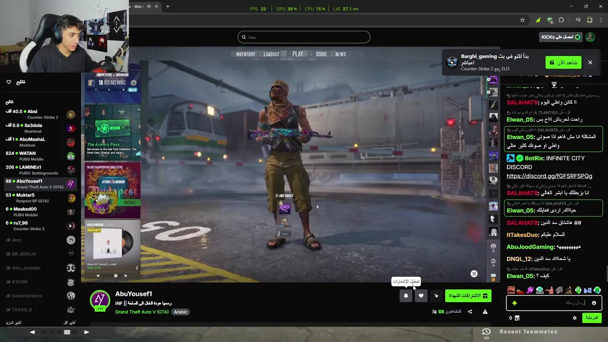This screenshot has height=342, width=608.
Task: Open the emoji picker in the chat input
Action: coord(594,303)
